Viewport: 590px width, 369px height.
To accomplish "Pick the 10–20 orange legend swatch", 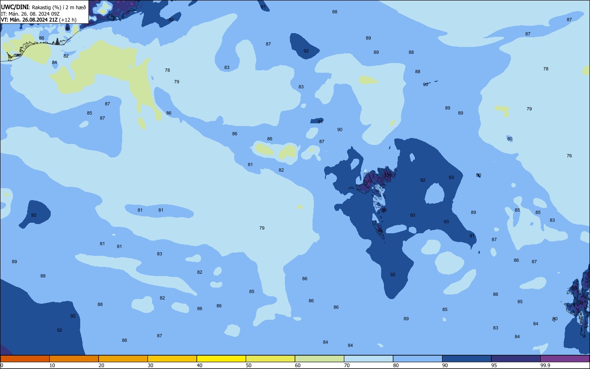I will [74, 358].
